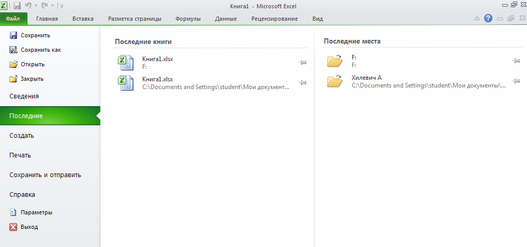Click the Redo arrow in the quick access toolbar

[x=44, y=6]
